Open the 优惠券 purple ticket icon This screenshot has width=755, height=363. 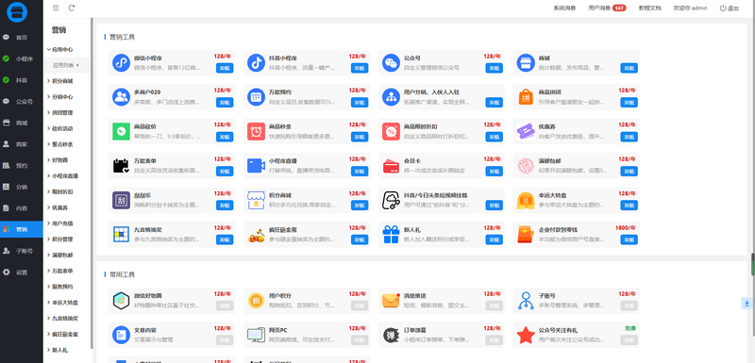526,131
